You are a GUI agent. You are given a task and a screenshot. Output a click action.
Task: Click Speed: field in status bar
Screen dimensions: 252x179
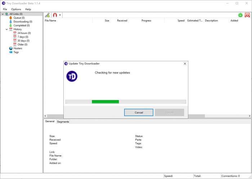pyautogui.click(x=179, y=176)
